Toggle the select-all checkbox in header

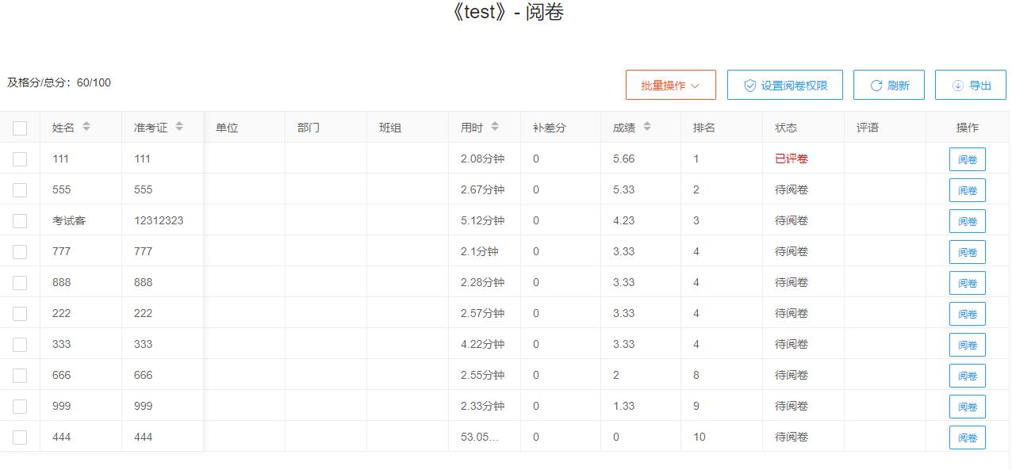click(20, 128)
